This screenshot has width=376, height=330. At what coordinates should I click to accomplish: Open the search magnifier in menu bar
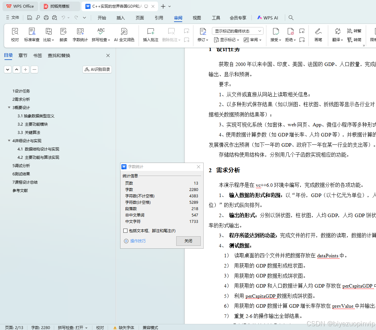tap(291, 18)
